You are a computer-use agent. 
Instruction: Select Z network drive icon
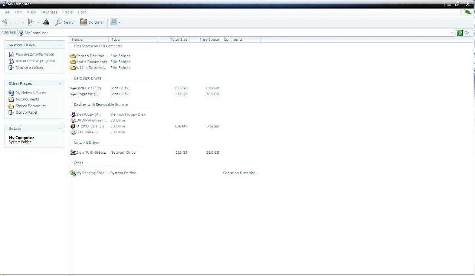point(73,153)
